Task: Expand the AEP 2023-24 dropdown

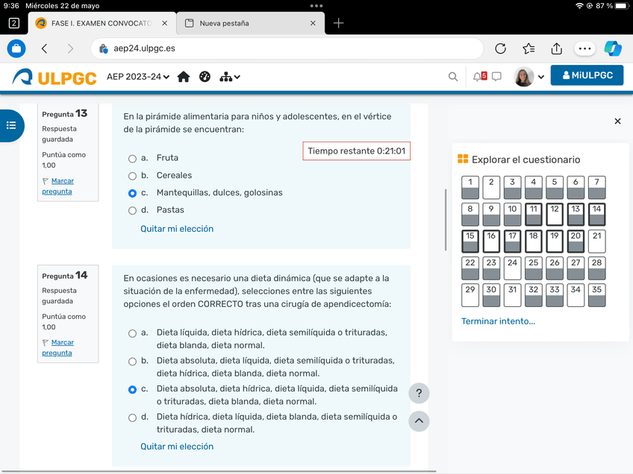Action: pyautogui.click(x=138, y=77)
